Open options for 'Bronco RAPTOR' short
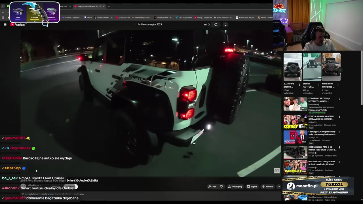The width and height of the screenshot is (363, 204). (319, 85)
